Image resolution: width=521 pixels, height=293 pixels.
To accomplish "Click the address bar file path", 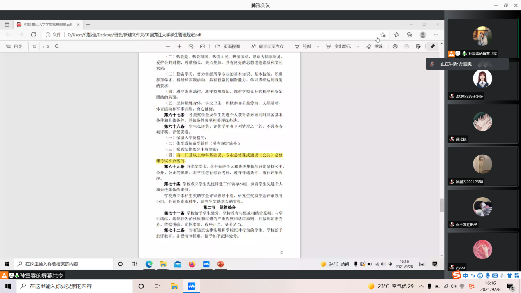I will click(x=134, y=35).
